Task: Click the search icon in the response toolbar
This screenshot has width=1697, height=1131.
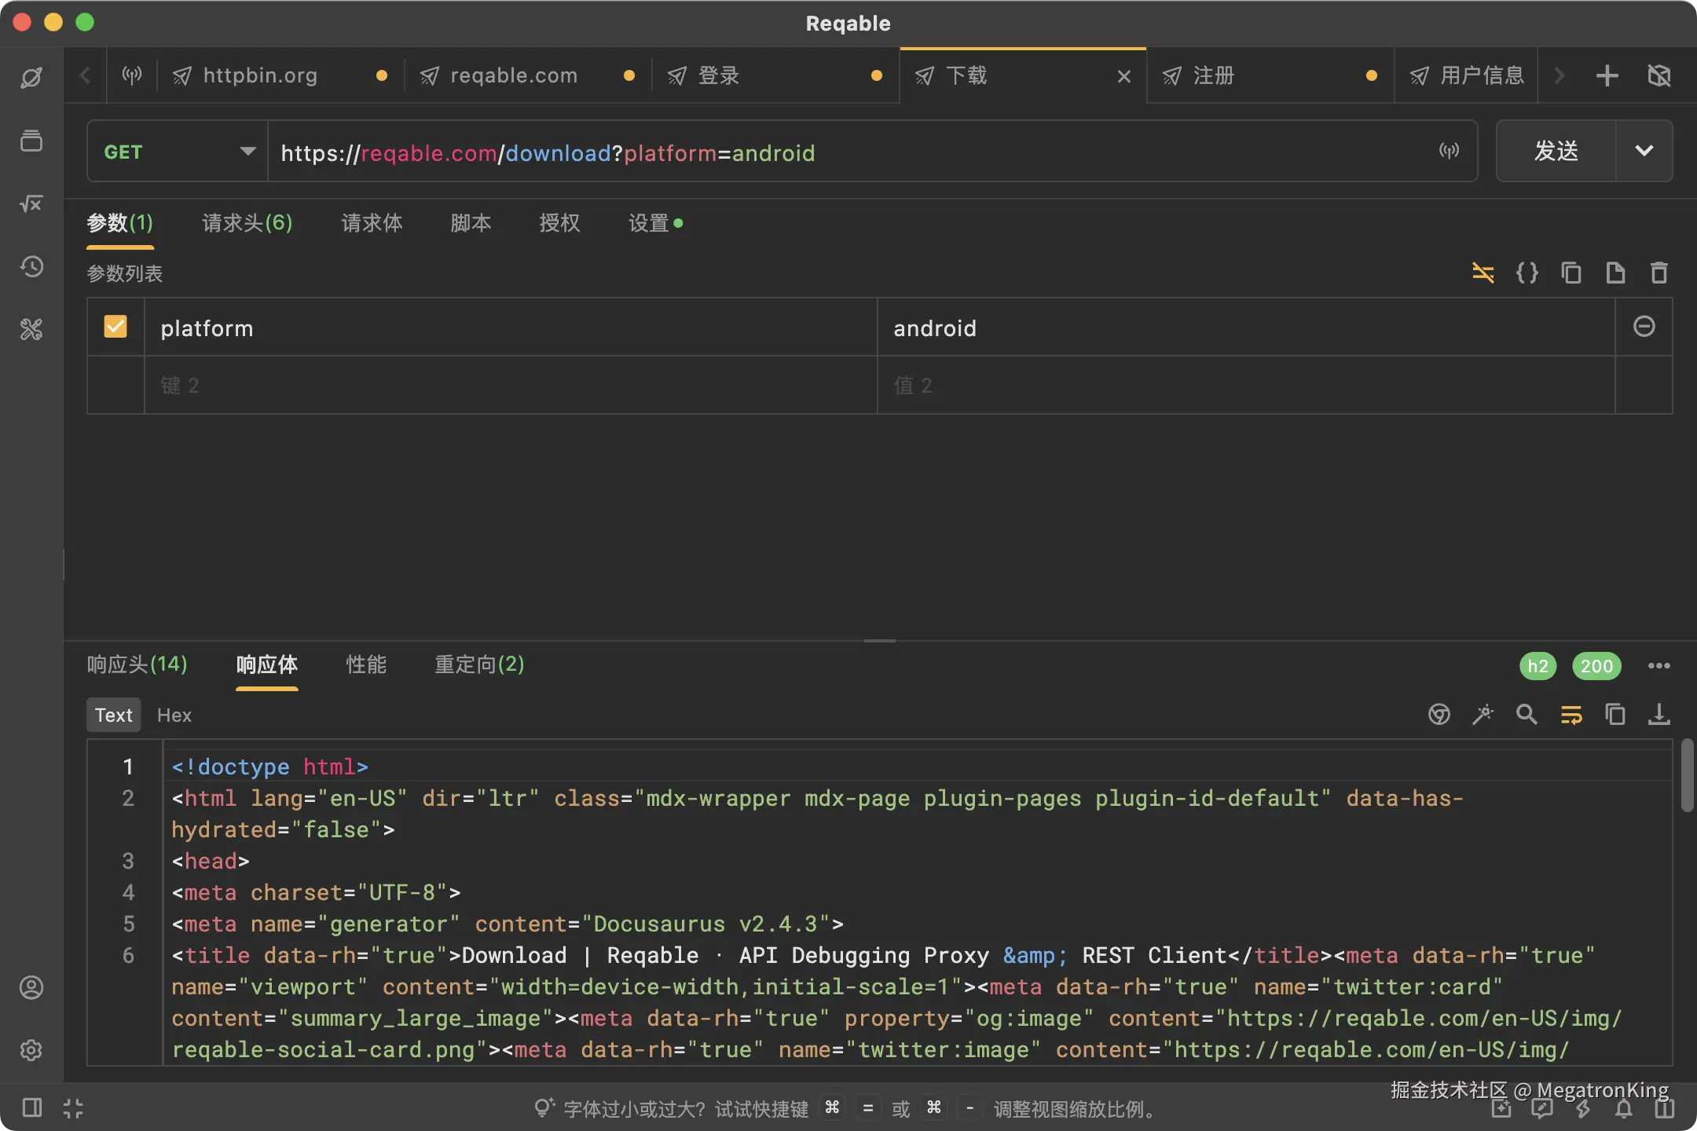Action: click(x=1527, y=715)
